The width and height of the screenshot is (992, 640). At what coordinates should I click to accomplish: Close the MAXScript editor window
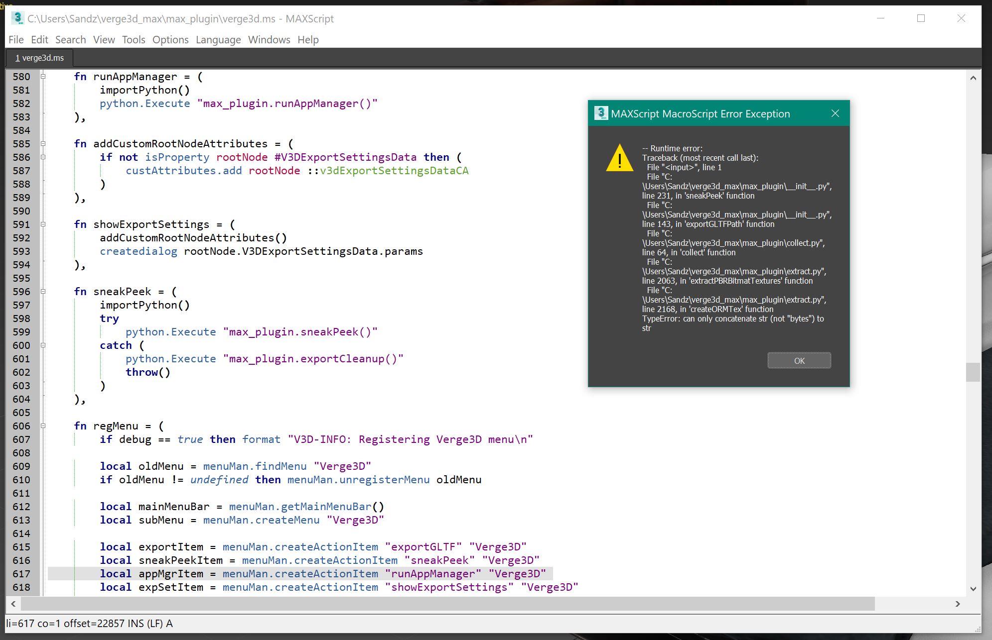click(x=961, y=18)
